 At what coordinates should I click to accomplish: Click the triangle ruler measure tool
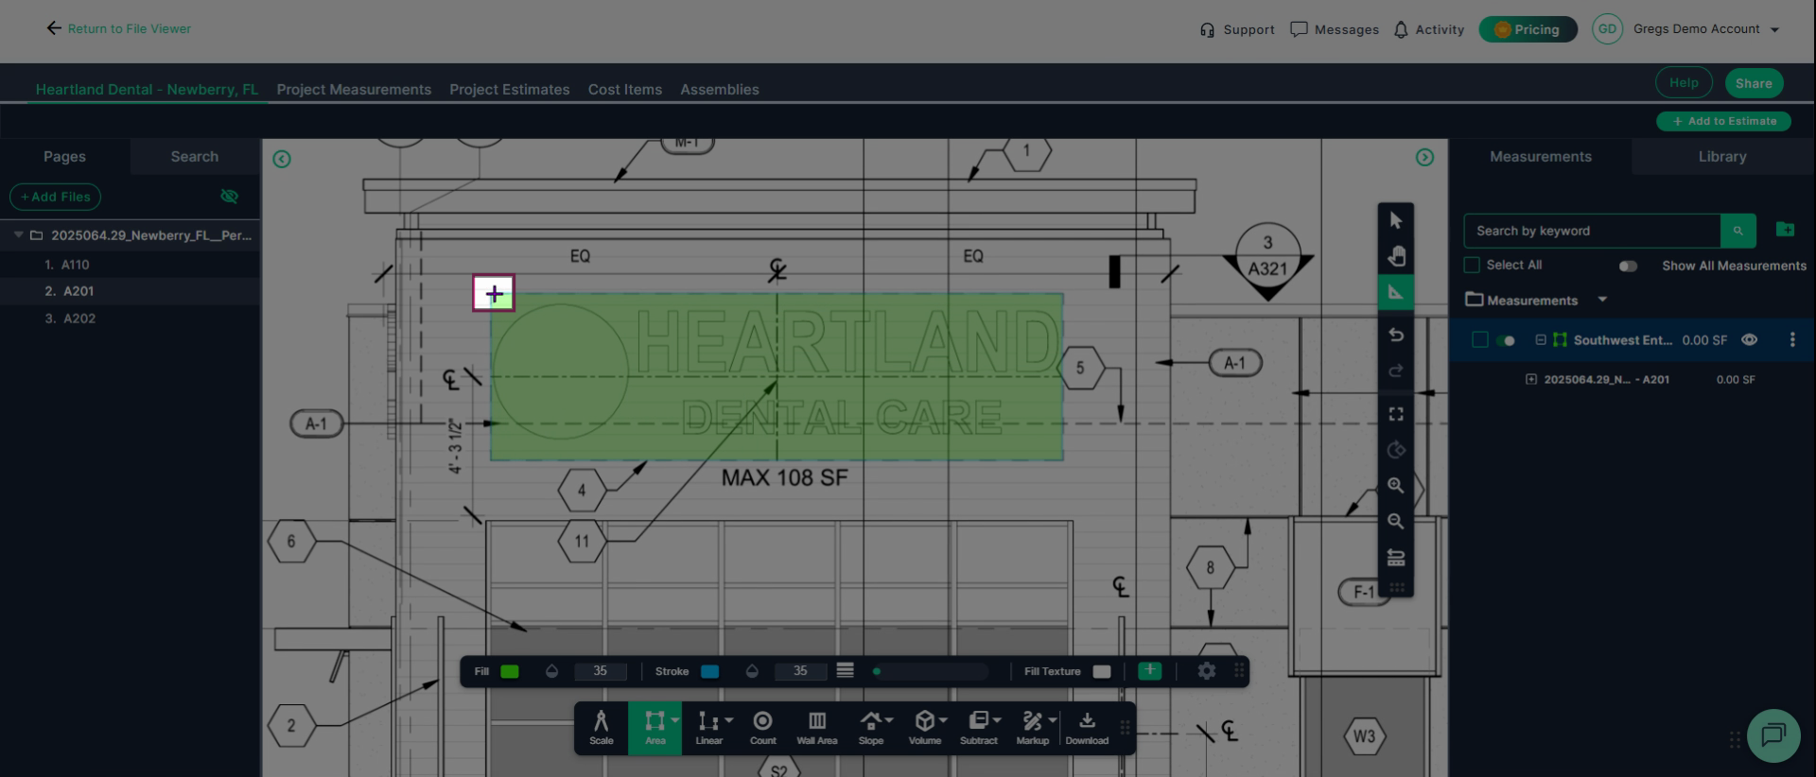pyautogui.click(x=1396, y=292)
